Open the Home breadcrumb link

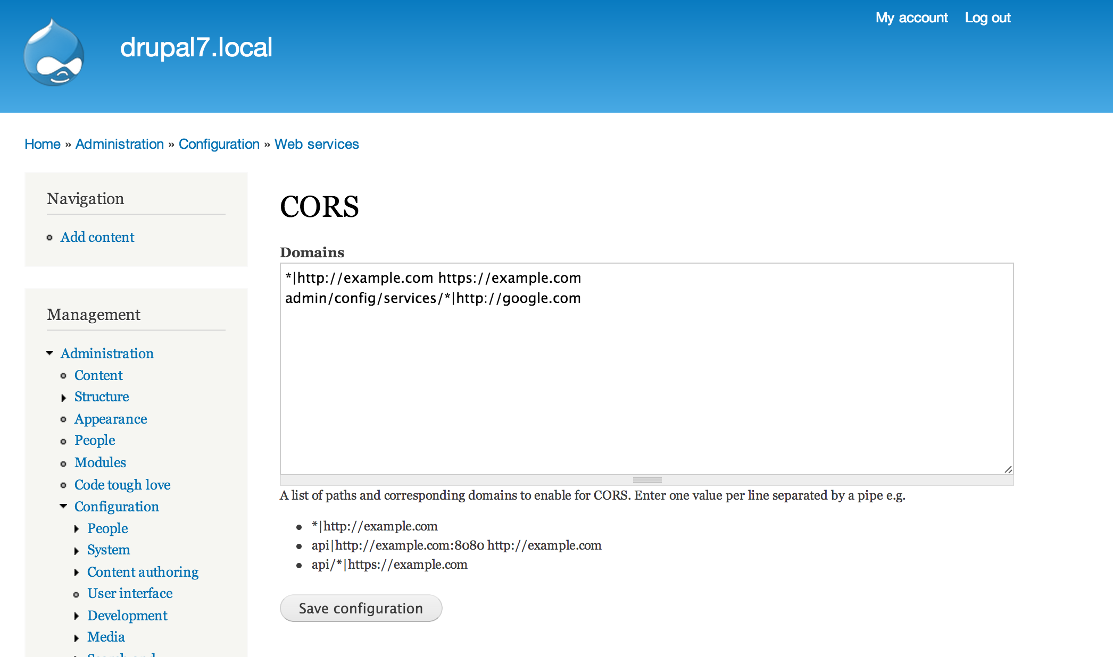43,144
